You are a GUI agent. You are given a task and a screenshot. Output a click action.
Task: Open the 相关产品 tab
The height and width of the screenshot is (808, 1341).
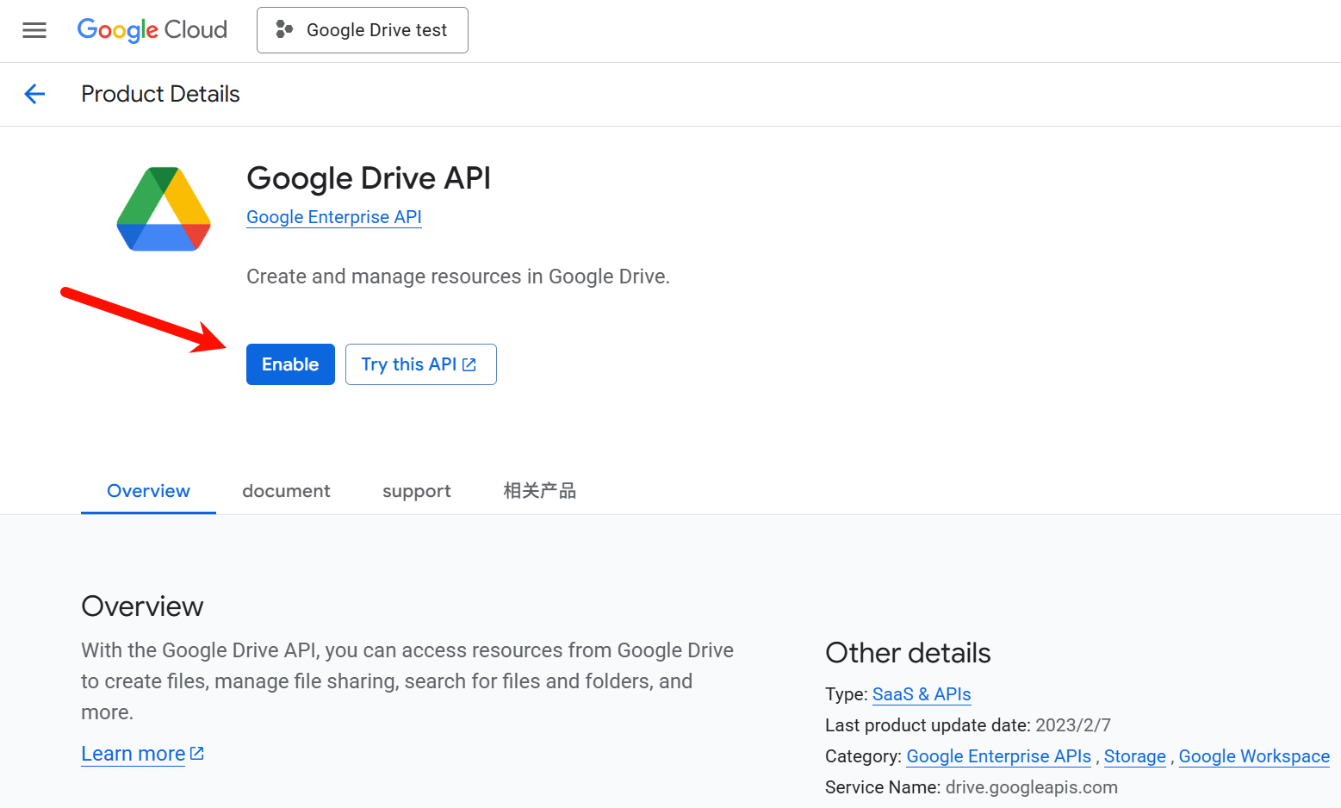(x=540, y=491)
